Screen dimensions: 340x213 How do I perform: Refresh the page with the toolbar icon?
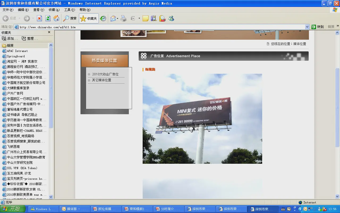coord(48,18)
